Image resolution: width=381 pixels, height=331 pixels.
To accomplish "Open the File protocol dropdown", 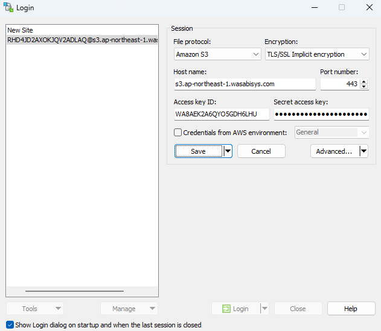I will point(217,54).
